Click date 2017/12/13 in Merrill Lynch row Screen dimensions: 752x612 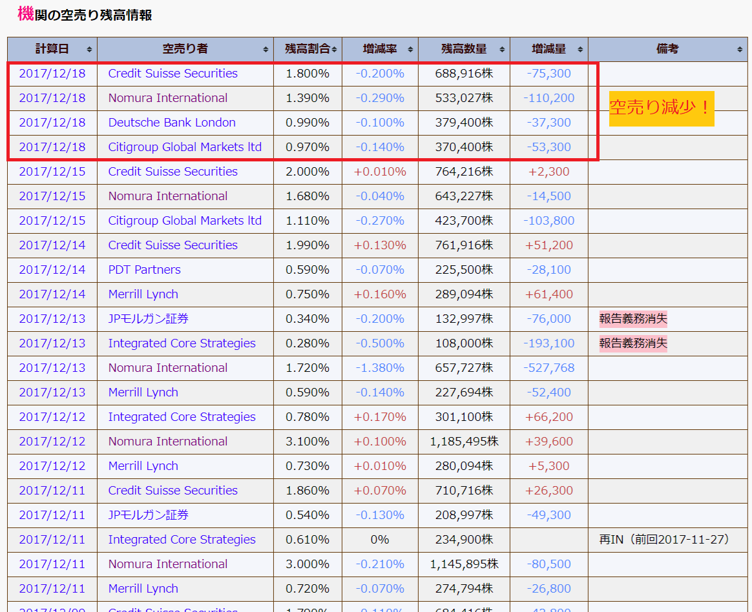coord(52,392)
